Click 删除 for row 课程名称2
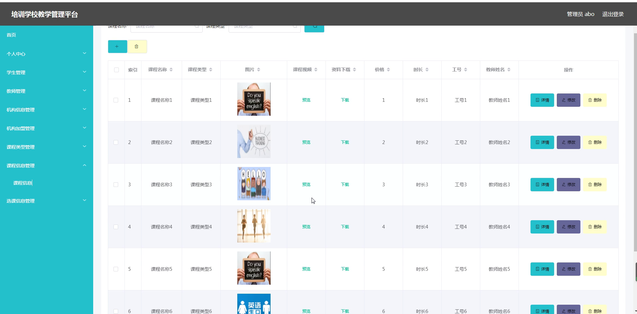The width and height of the screenshot is (637, 314). [x=595, y=142]
